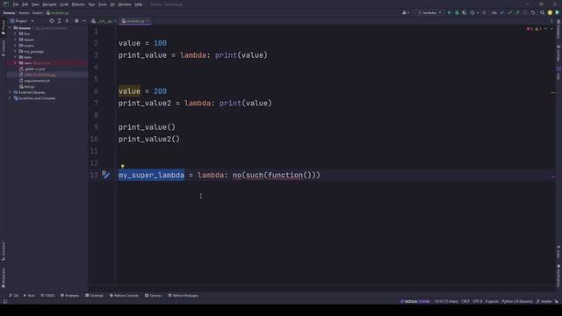
Task: Click the master git branch in status bar
Action: 544,302
